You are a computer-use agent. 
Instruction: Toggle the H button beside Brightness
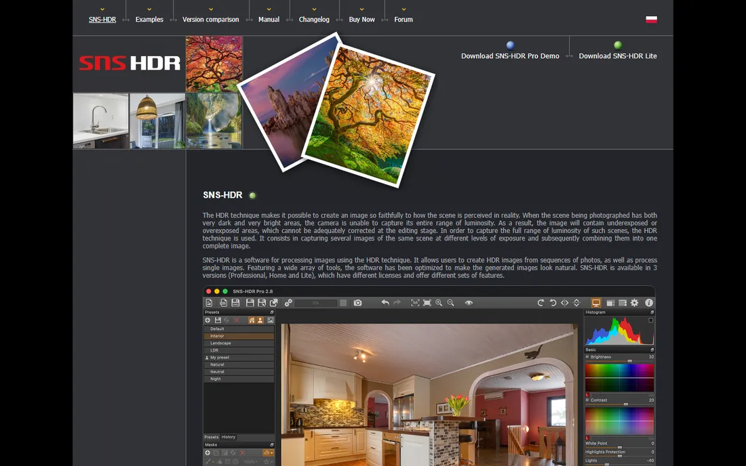[587, 357]
